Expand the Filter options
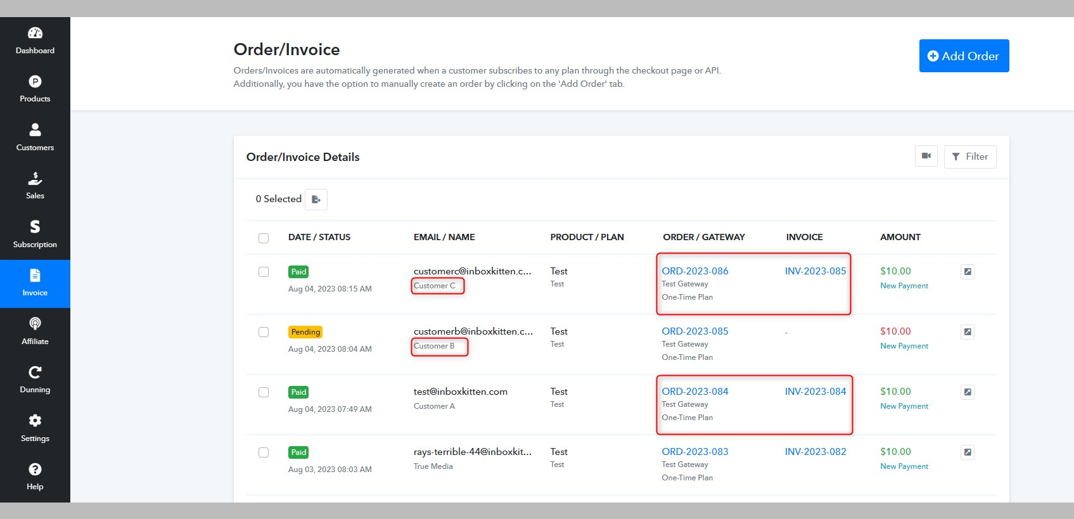1074x519 pixels. click(970, 157)
